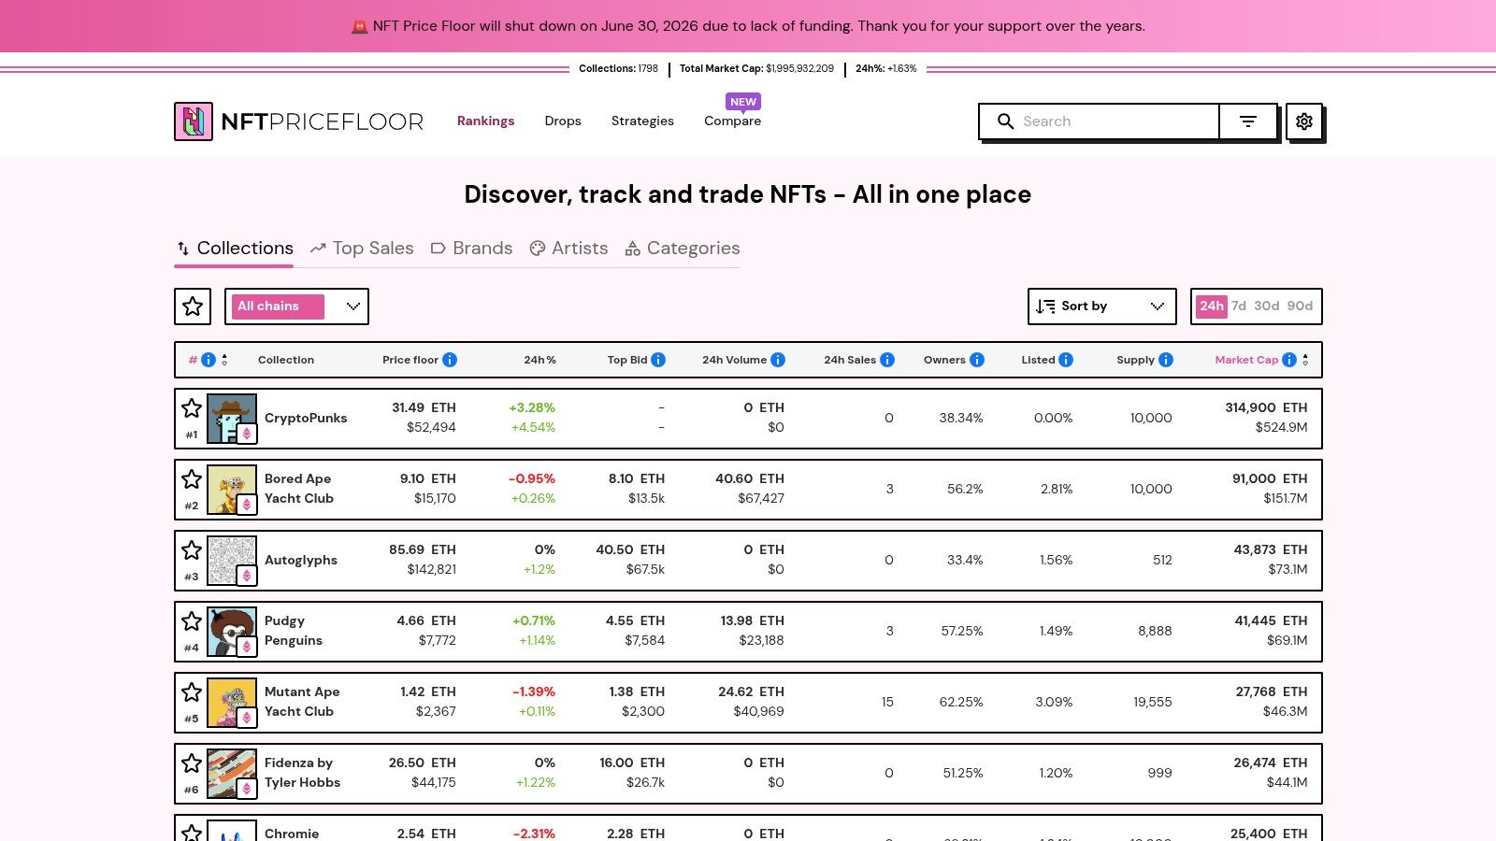Switch to the Top Sales tab
This screenshot has height=841, width=1496.
tap(362, 248)
